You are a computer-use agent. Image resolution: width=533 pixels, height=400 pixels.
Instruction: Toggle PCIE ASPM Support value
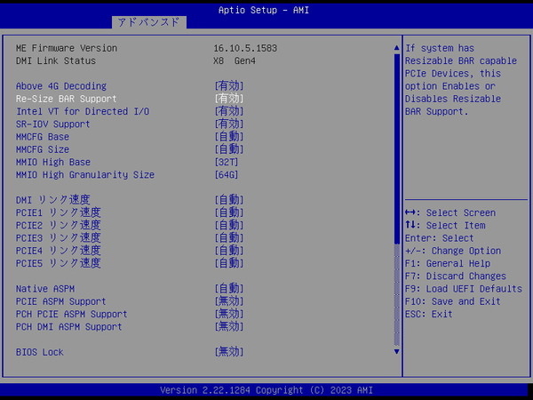229,301
